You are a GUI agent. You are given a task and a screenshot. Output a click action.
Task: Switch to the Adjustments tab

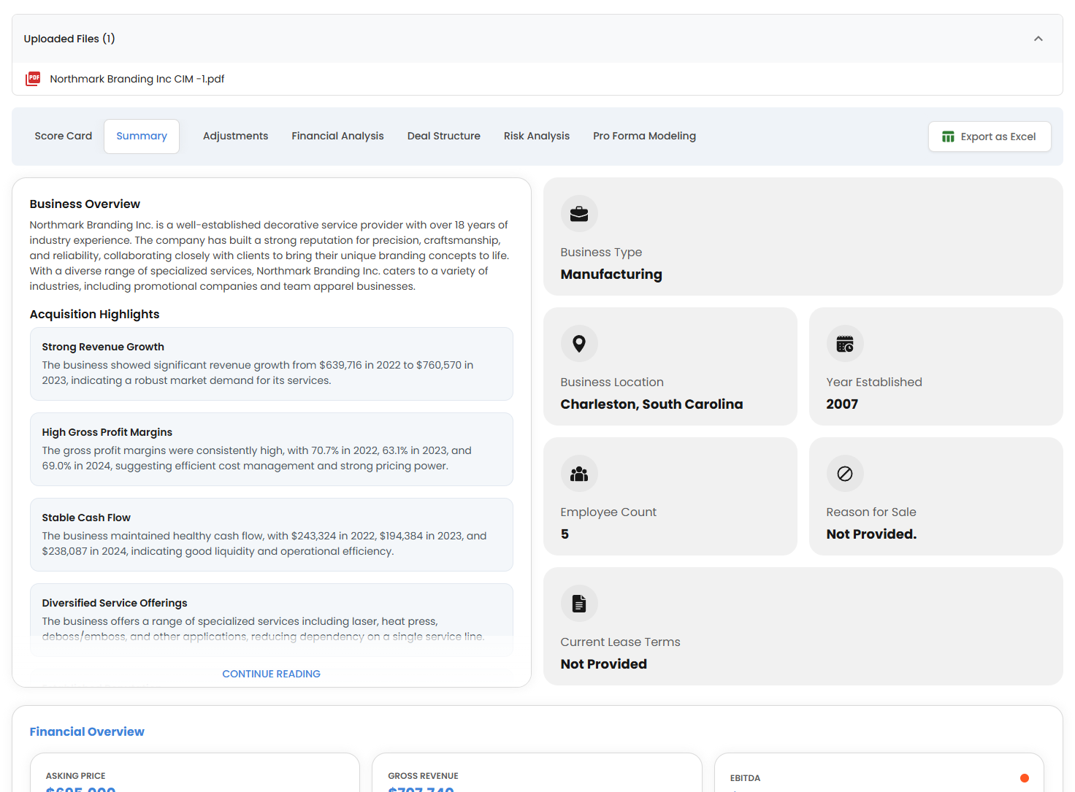click(x=235, y=136)
